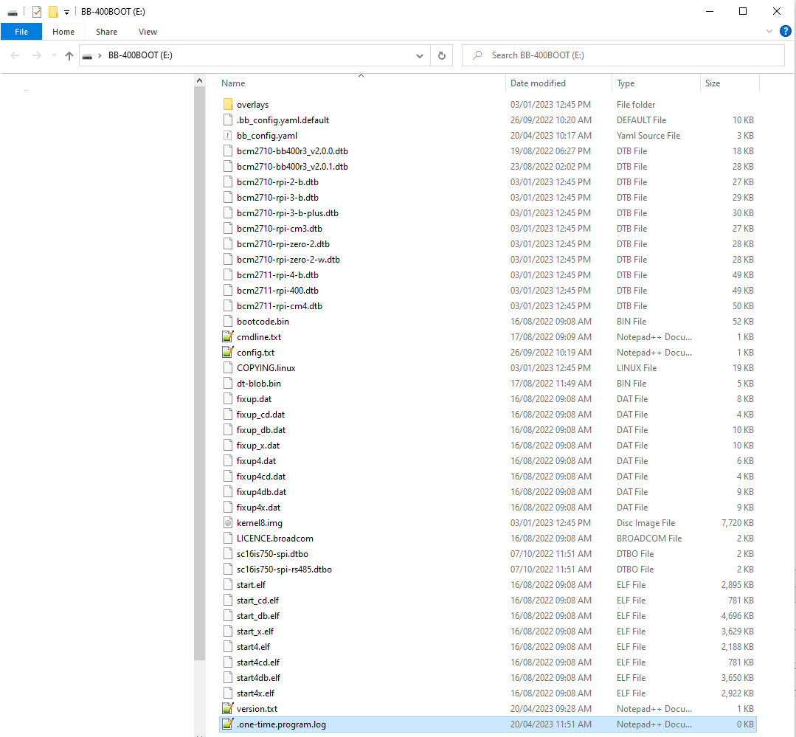
Task: Sort by the Size column header
Action: 713,83
